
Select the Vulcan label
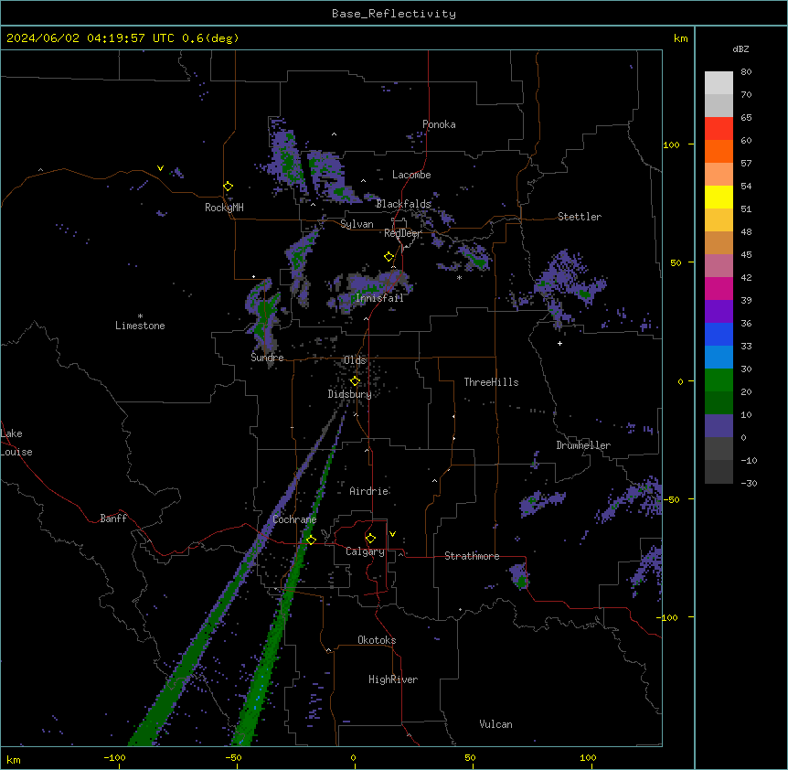click(496, 724)
